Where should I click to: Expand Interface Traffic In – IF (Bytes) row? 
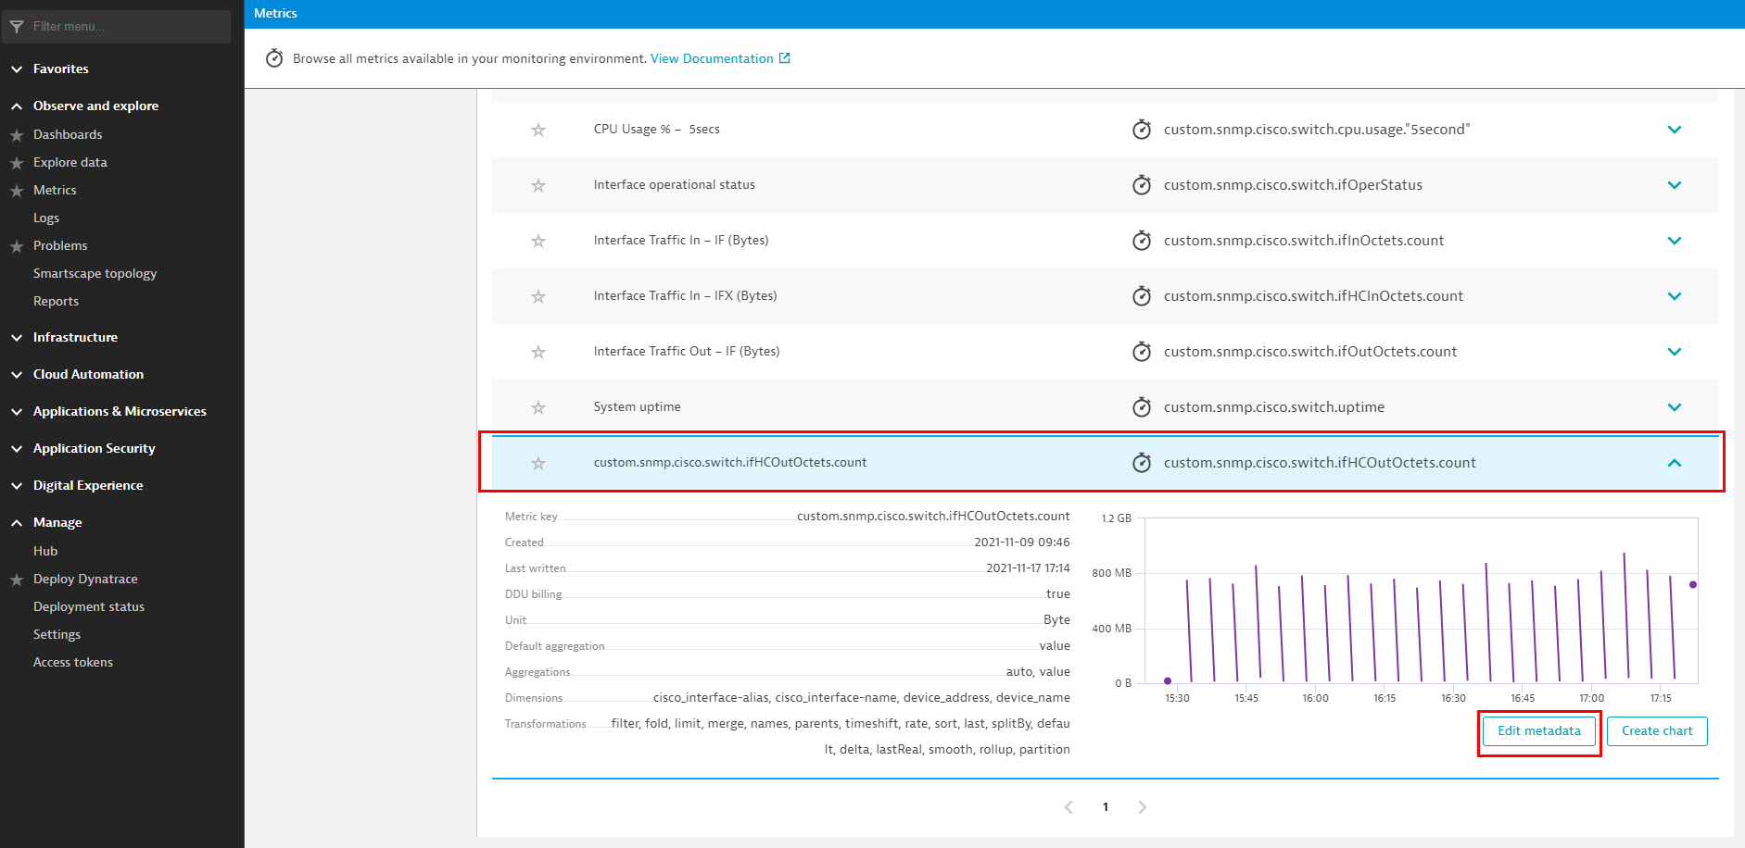[1674, 241]
